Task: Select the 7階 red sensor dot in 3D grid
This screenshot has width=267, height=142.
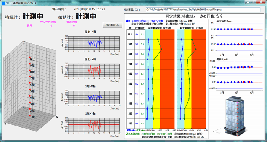Action: point(30,77)
